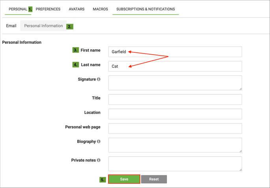Click the Private notes resize handle
Viewport: 270px width, 188px height.
(240, 169)
